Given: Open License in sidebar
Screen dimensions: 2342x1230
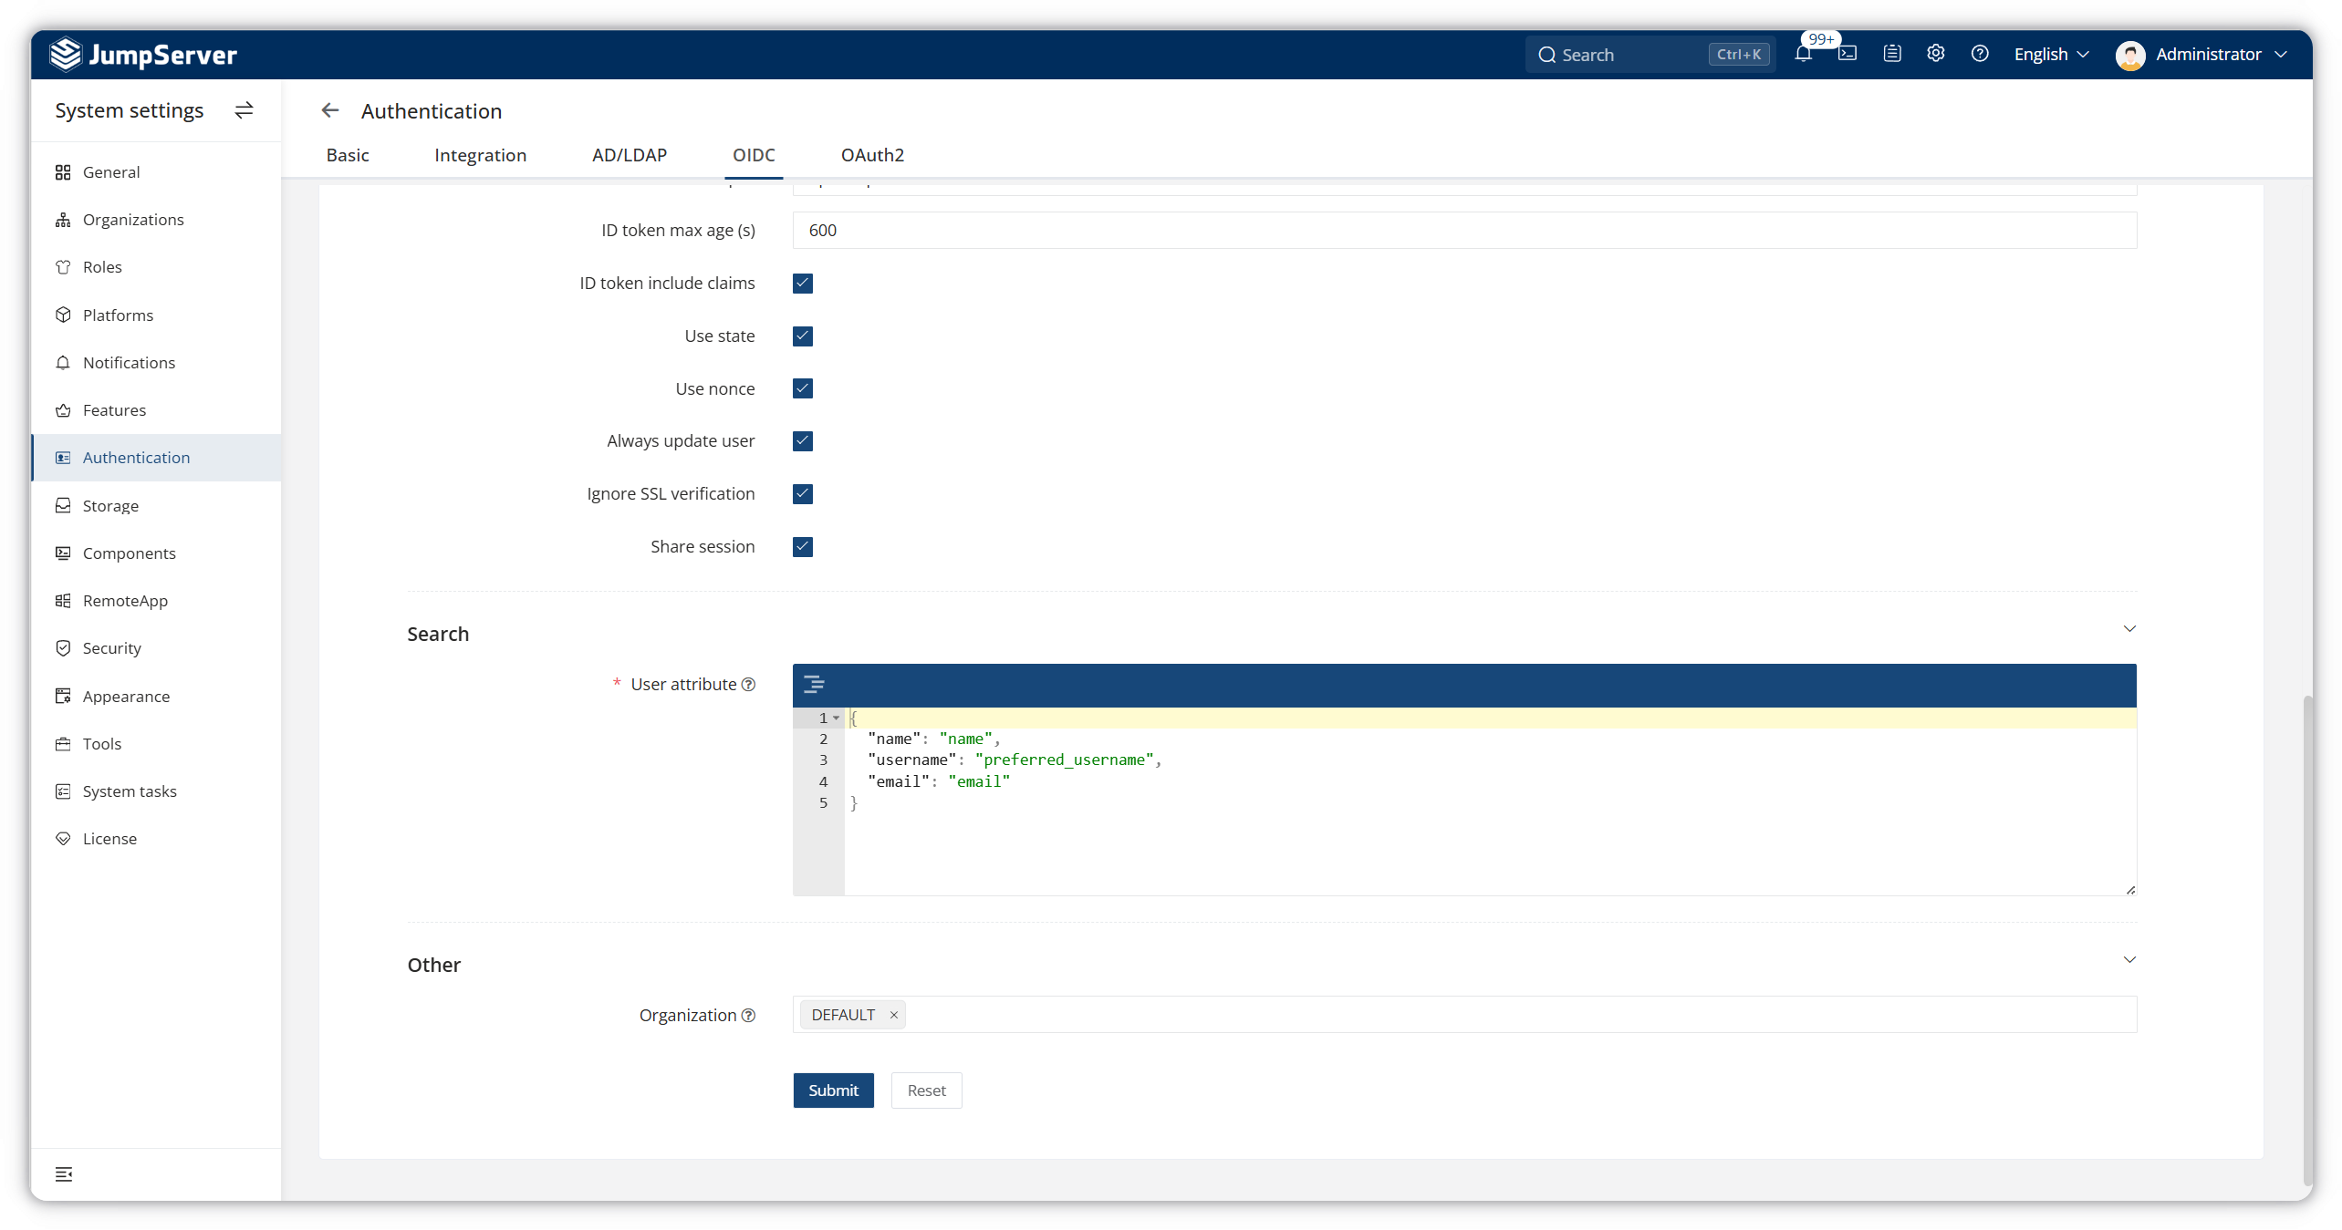Looking at the screenshot, I should (156, 839).
